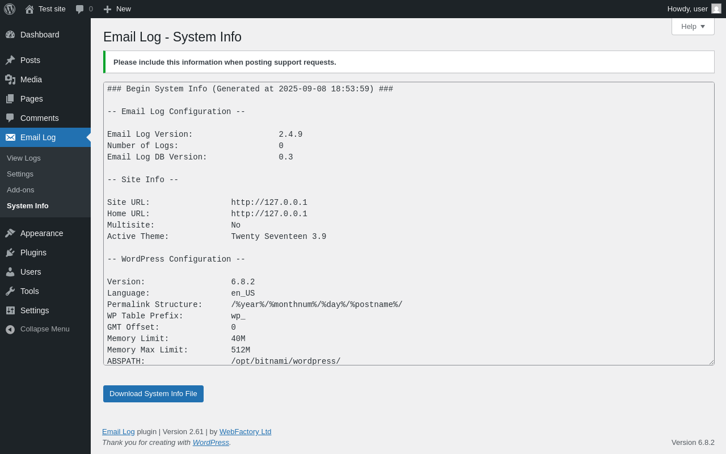
Task: Open the WordPress footer link
Action: [x=211, y=443]
